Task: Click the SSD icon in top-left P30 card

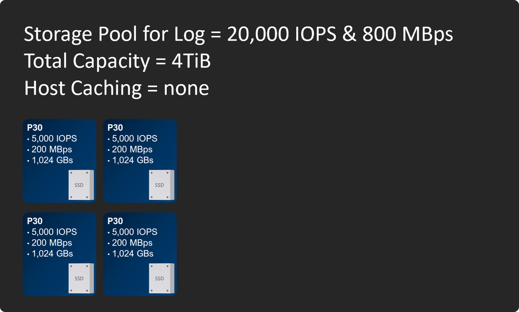Action: point(79,185)
